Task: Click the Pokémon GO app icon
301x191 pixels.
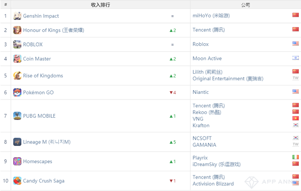Action: tap(17, 92)
